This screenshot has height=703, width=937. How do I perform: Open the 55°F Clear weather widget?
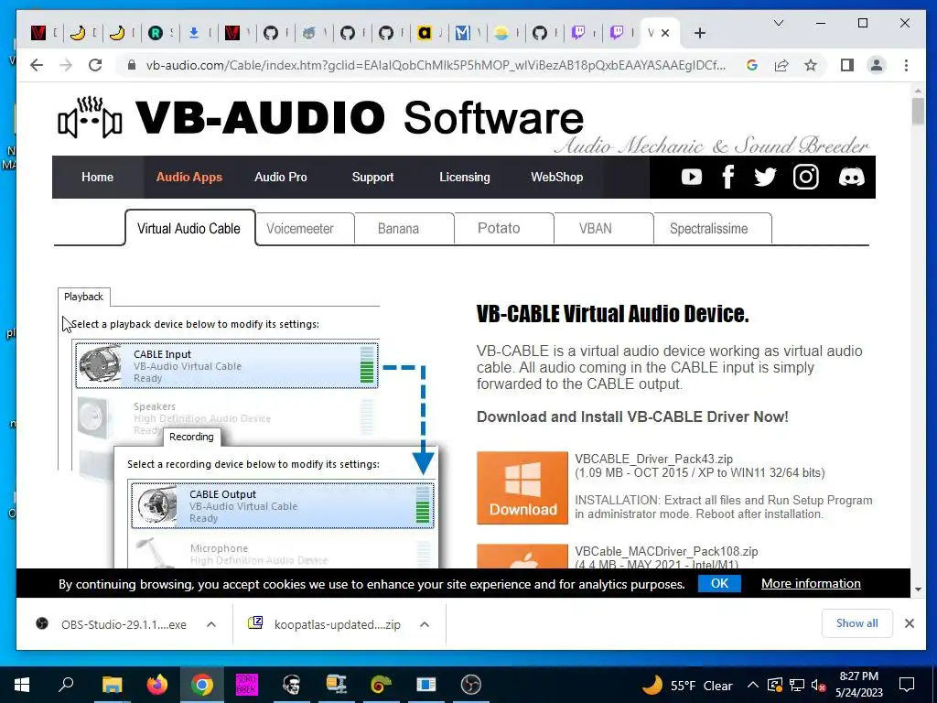686,685
